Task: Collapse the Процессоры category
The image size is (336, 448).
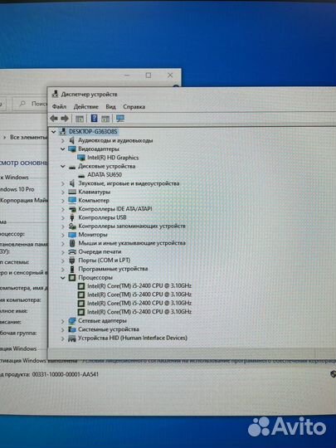Action: [63, 277]
